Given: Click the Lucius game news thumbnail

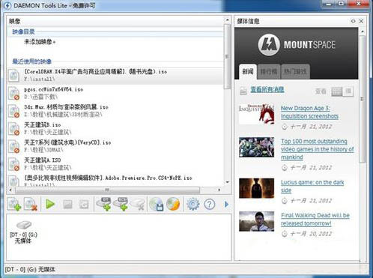Looking at the screenshot, I should tap(257, 188).
